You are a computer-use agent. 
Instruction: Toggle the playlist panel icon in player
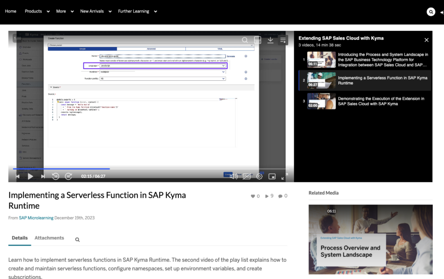tap(283, 40)
